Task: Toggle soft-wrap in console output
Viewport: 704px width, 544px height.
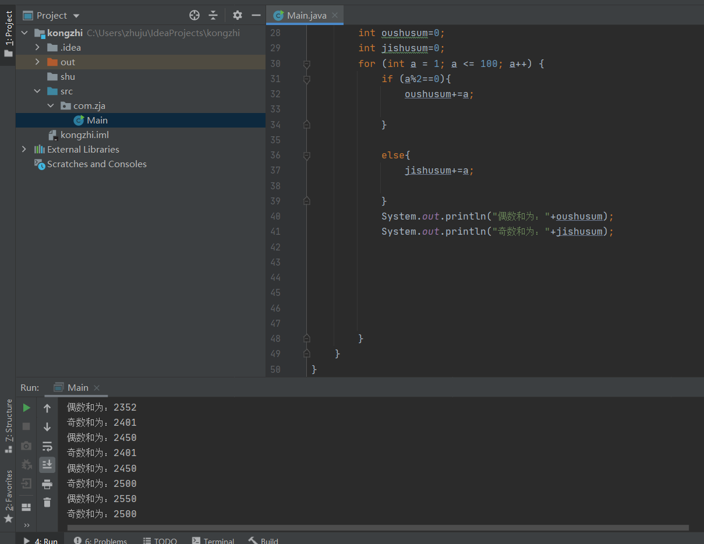Action: pyautogui.click(x=47, y=446)
